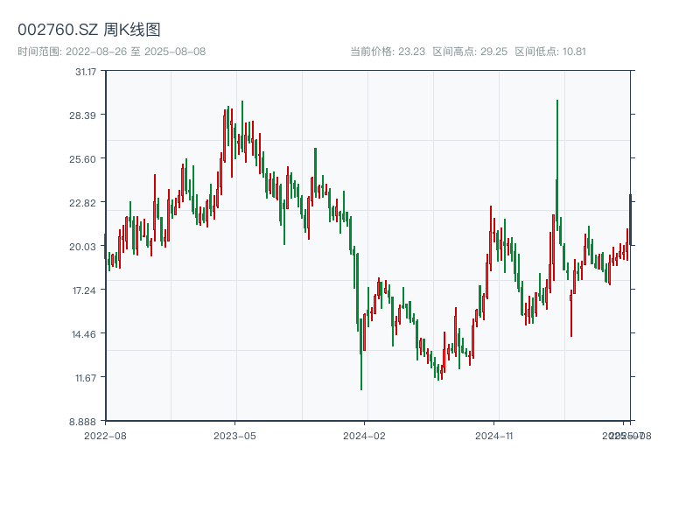Select the 时间范围 2022-08-26 至 2025-08-08 text

112,52
